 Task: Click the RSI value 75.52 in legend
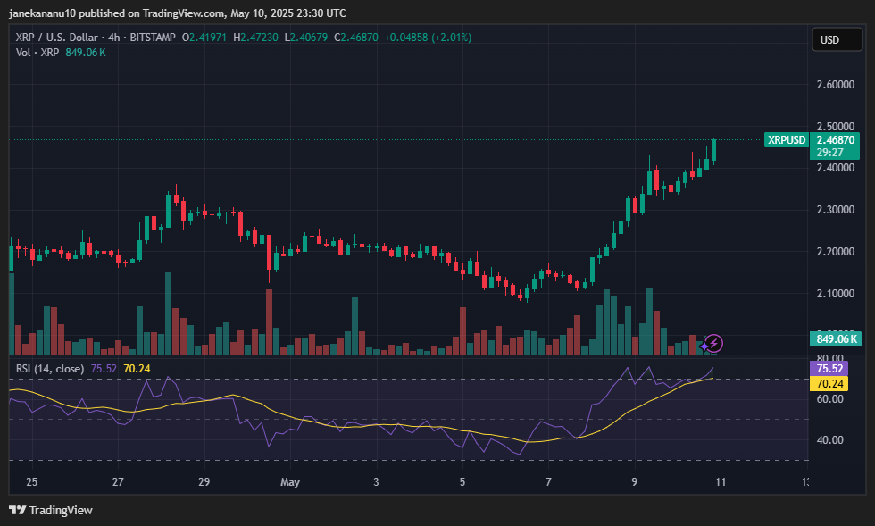104,369
